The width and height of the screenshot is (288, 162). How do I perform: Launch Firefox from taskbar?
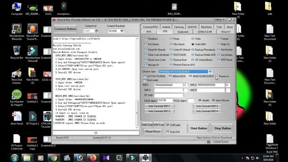click(93, 158)
